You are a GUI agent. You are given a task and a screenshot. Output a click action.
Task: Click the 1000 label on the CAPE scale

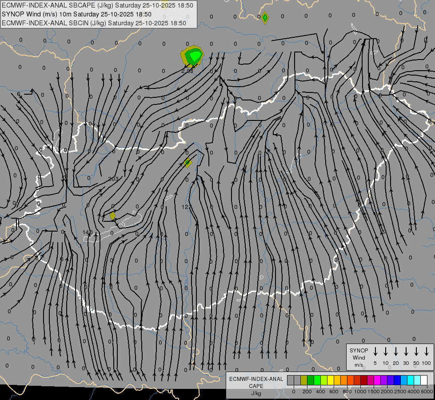[x=360, y=392]
